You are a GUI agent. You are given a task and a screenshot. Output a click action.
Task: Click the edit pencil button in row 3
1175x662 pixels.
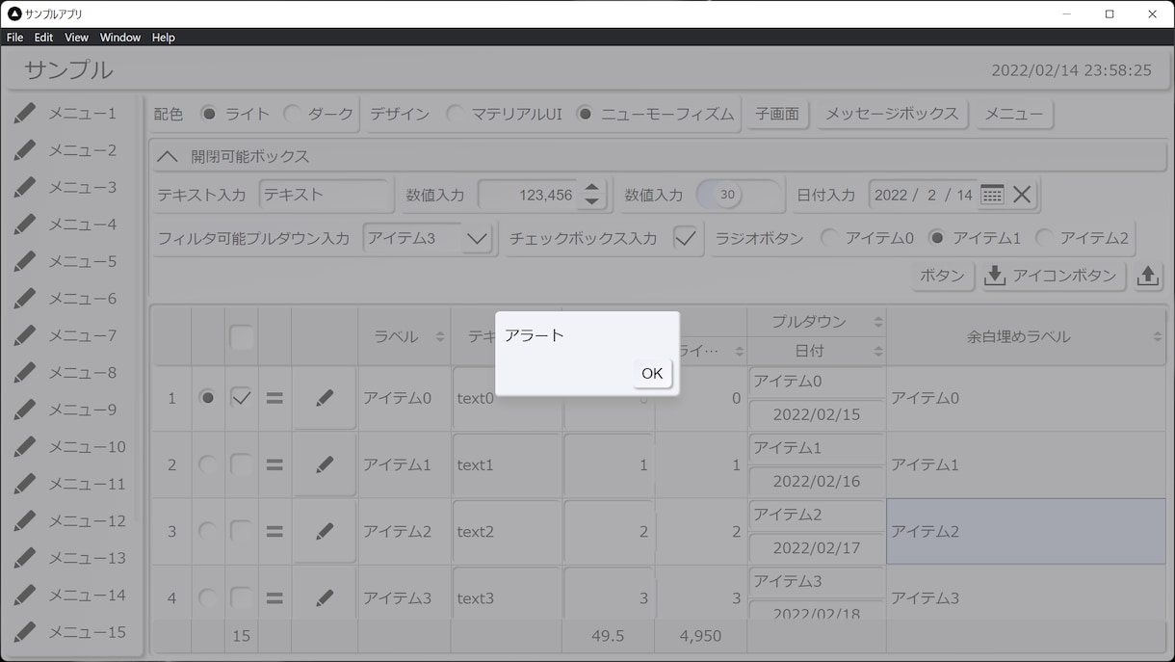click(x=325, y=531)
